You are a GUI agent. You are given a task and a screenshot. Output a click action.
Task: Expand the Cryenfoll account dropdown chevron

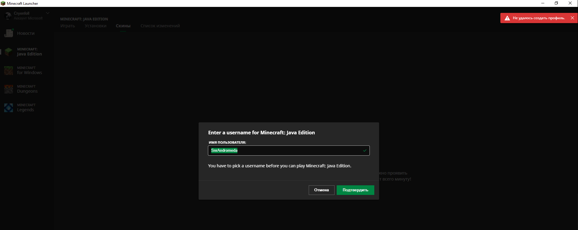click(48, 13)
